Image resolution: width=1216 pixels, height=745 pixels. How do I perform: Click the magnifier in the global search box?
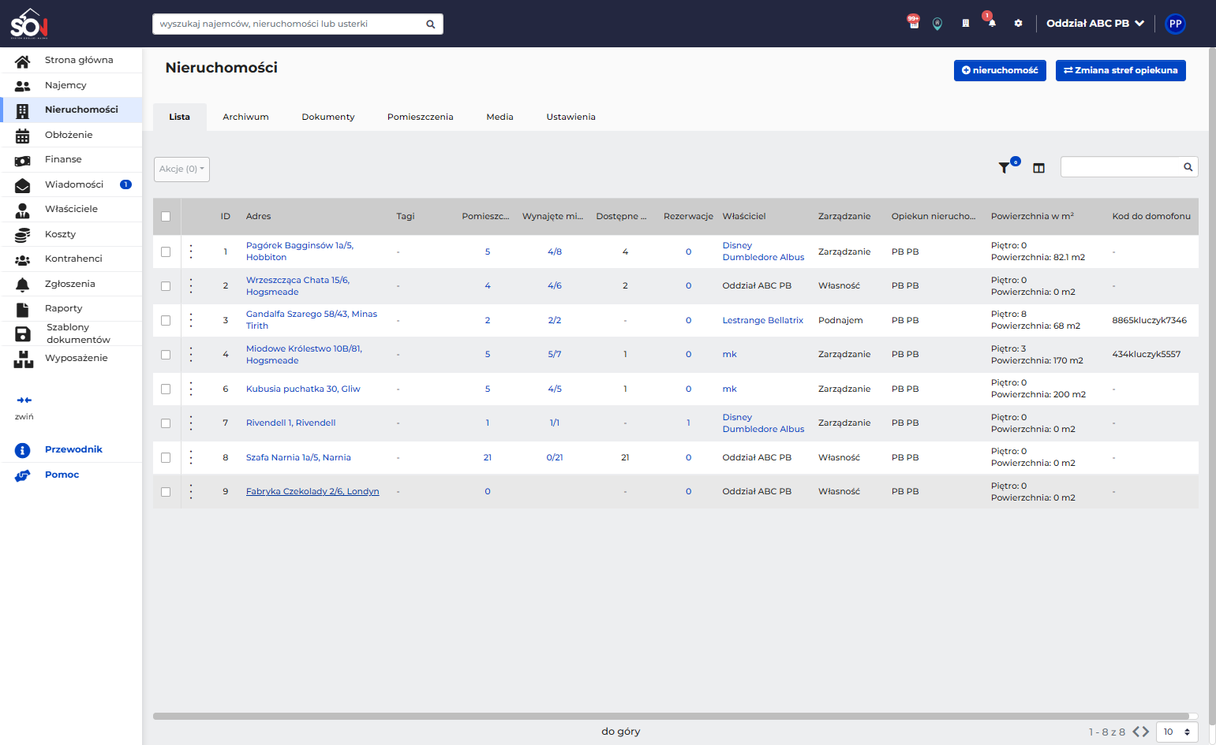[x=431, y=24]
